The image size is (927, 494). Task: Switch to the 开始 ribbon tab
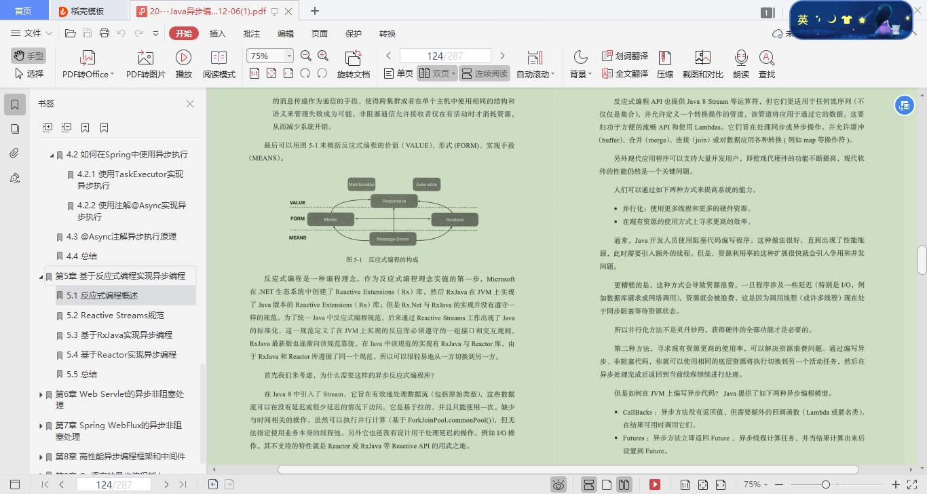(183, 33)
